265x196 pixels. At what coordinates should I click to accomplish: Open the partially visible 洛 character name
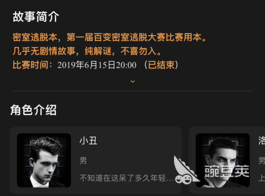point(261,141)
